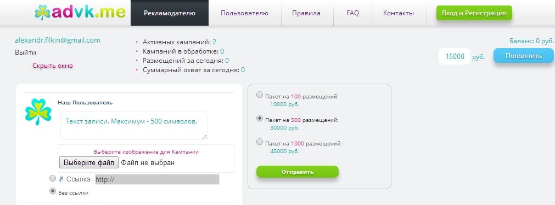Image resolution: width=555 pixels, height=205 pixels.
Task: Click the Скрыть окно link
Action: coord(53,66)
